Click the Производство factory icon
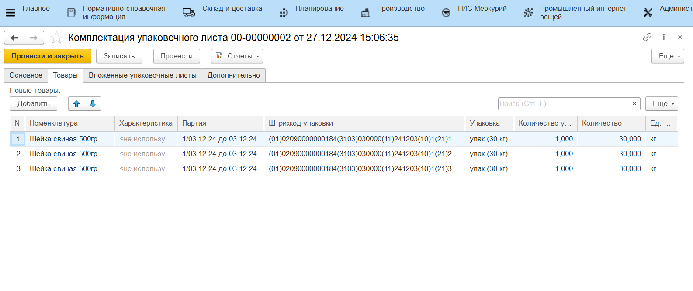The height and width of the screenshot is (291, 693). point(365,13)
